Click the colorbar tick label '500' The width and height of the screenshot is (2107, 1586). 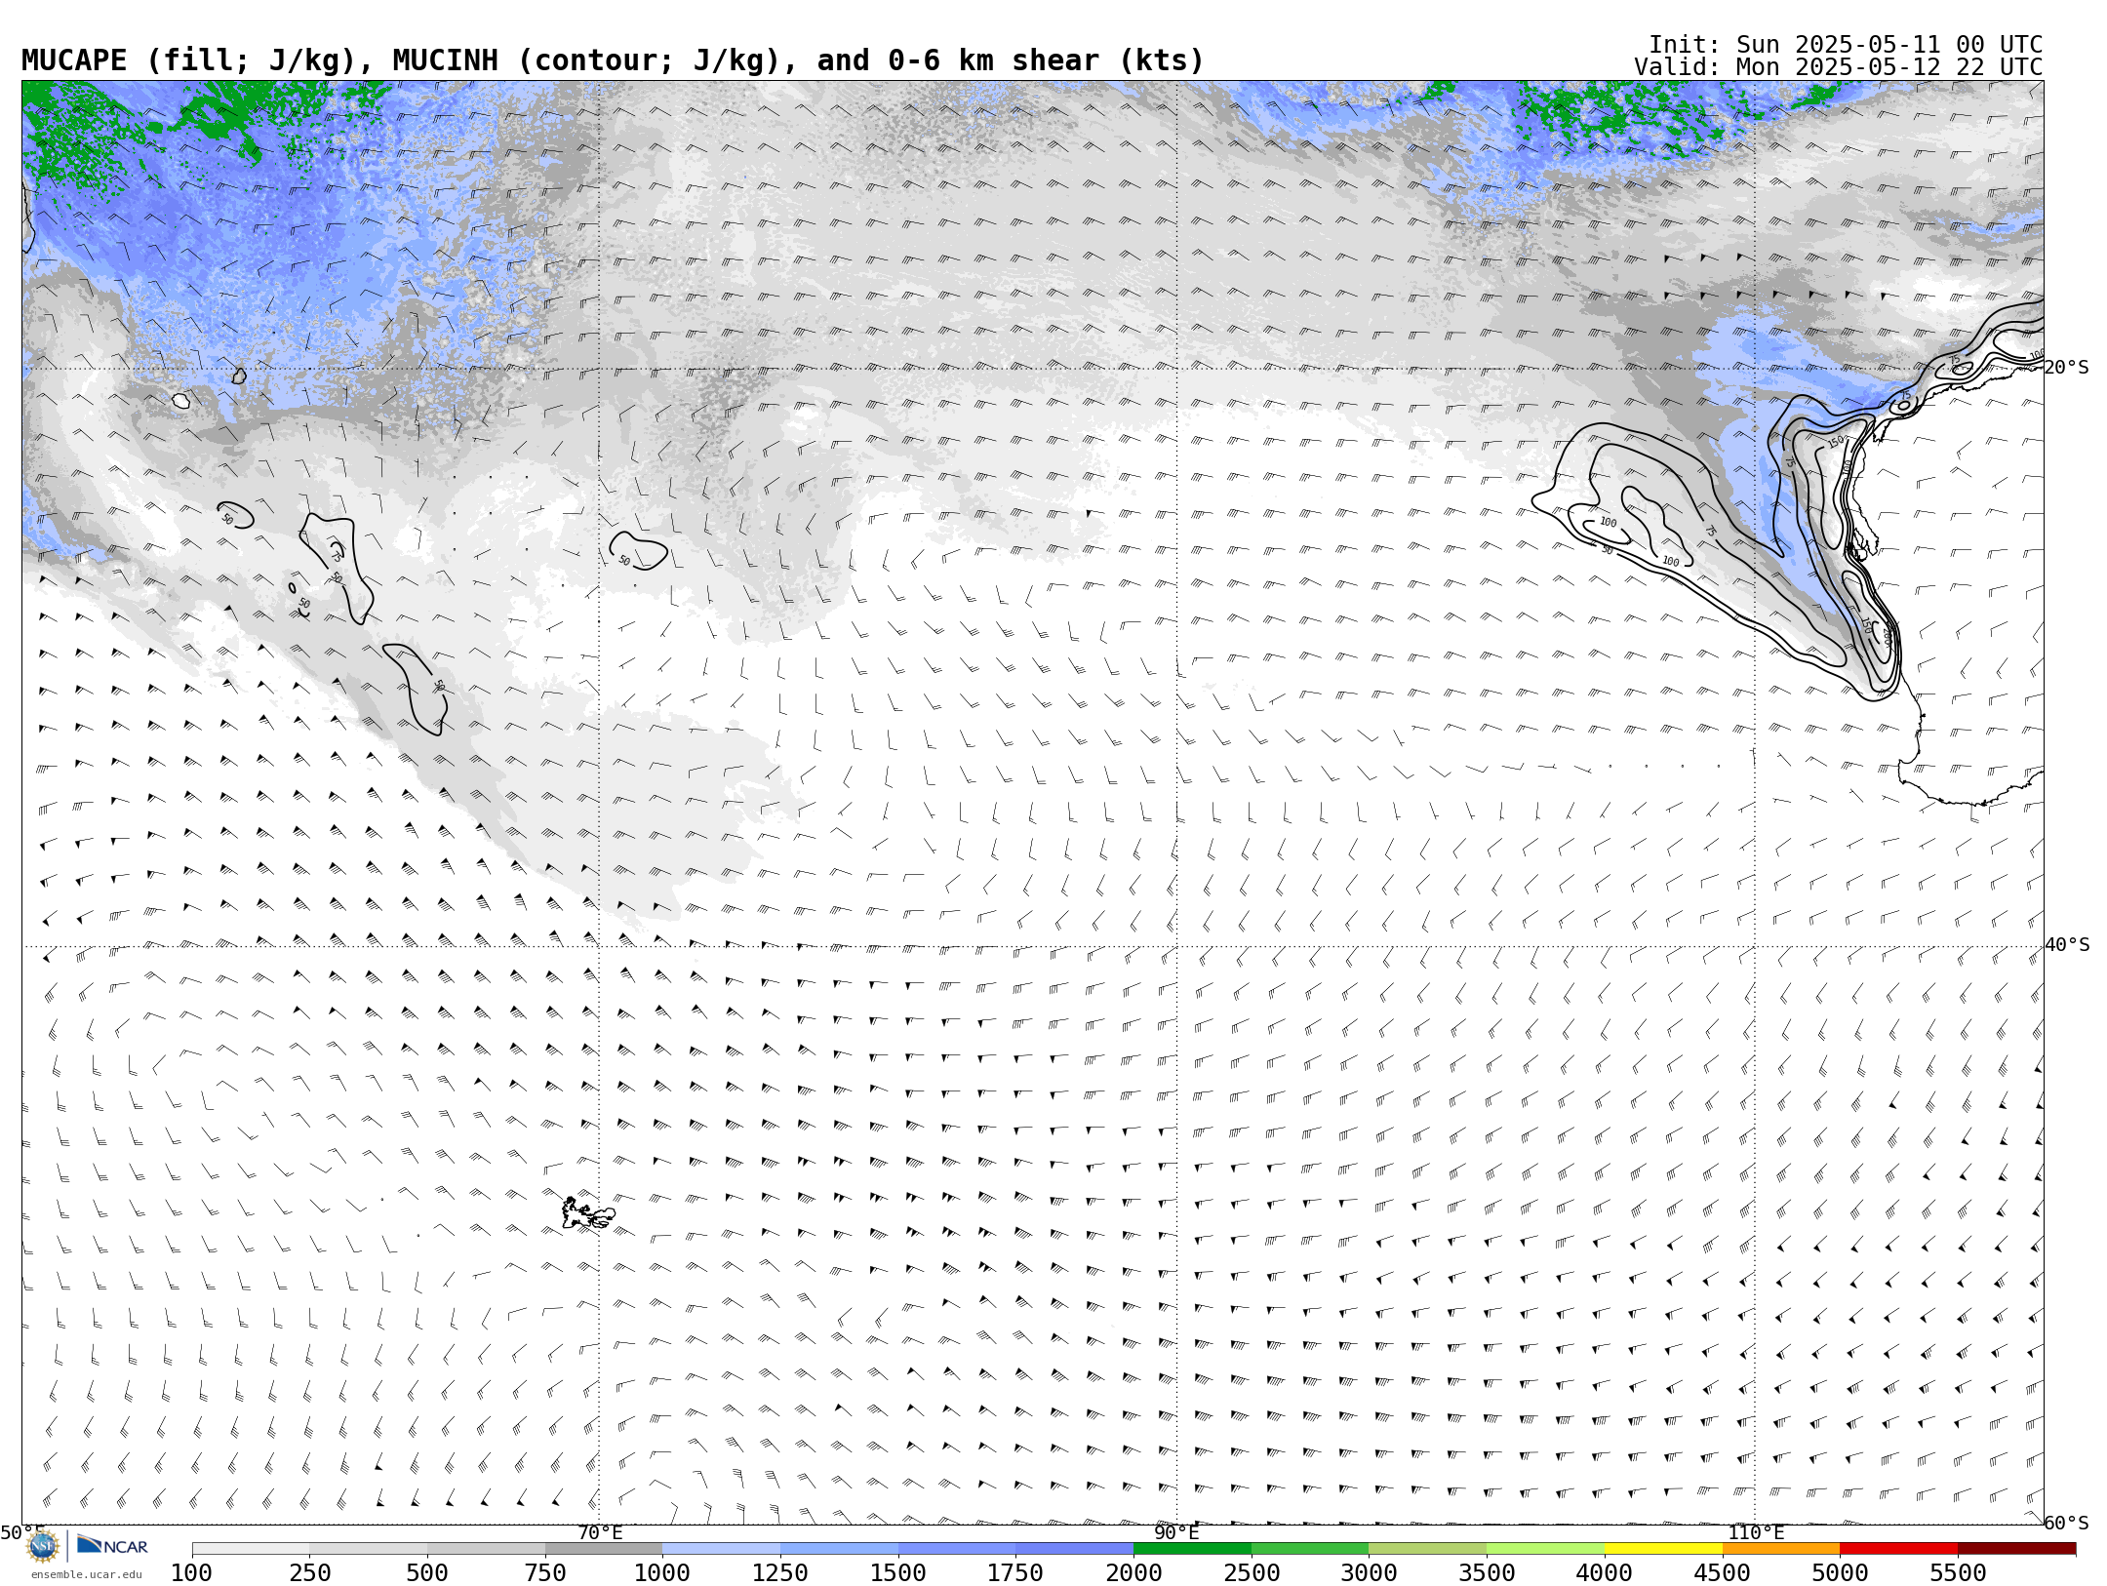pos(427,1573)
